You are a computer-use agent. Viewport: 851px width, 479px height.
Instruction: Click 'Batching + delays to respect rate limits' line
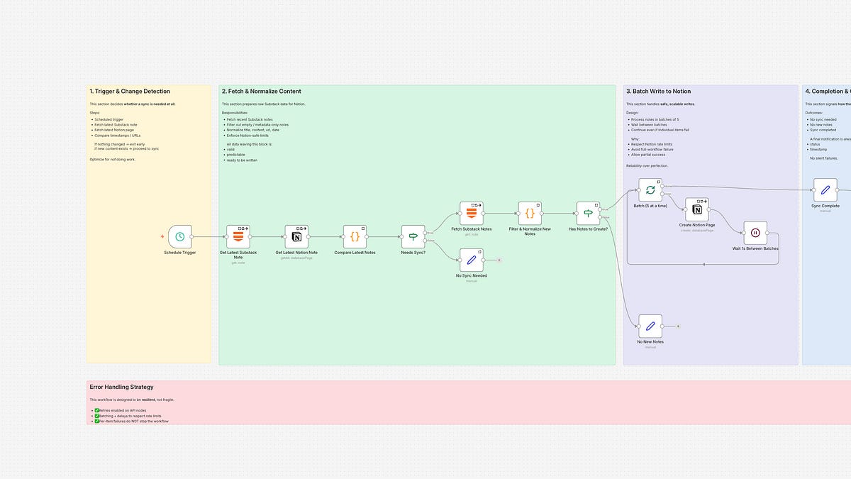(128, 416)
